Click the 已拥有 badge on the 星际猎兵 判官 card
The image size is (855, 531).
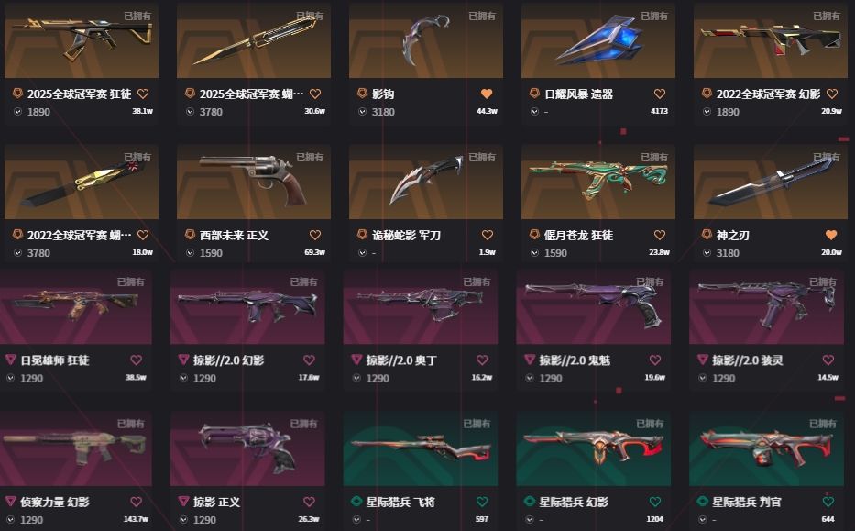[823, 424]
